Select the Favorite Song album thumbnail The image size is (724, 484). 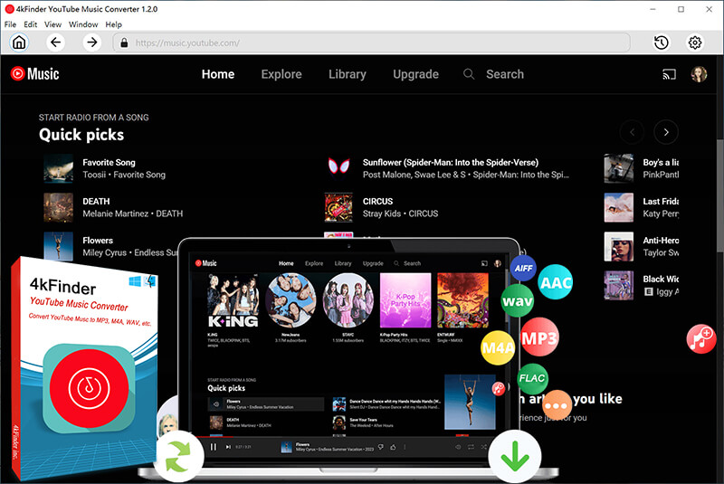point(58,168)
